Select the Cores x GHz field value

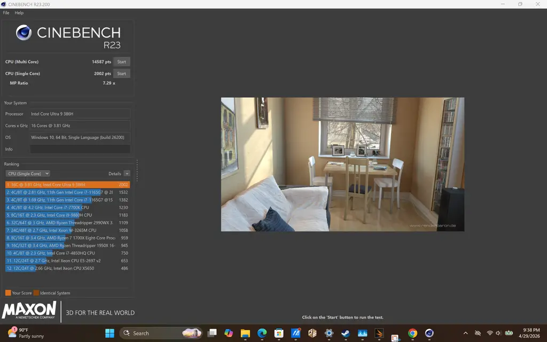tap(80, 126)
